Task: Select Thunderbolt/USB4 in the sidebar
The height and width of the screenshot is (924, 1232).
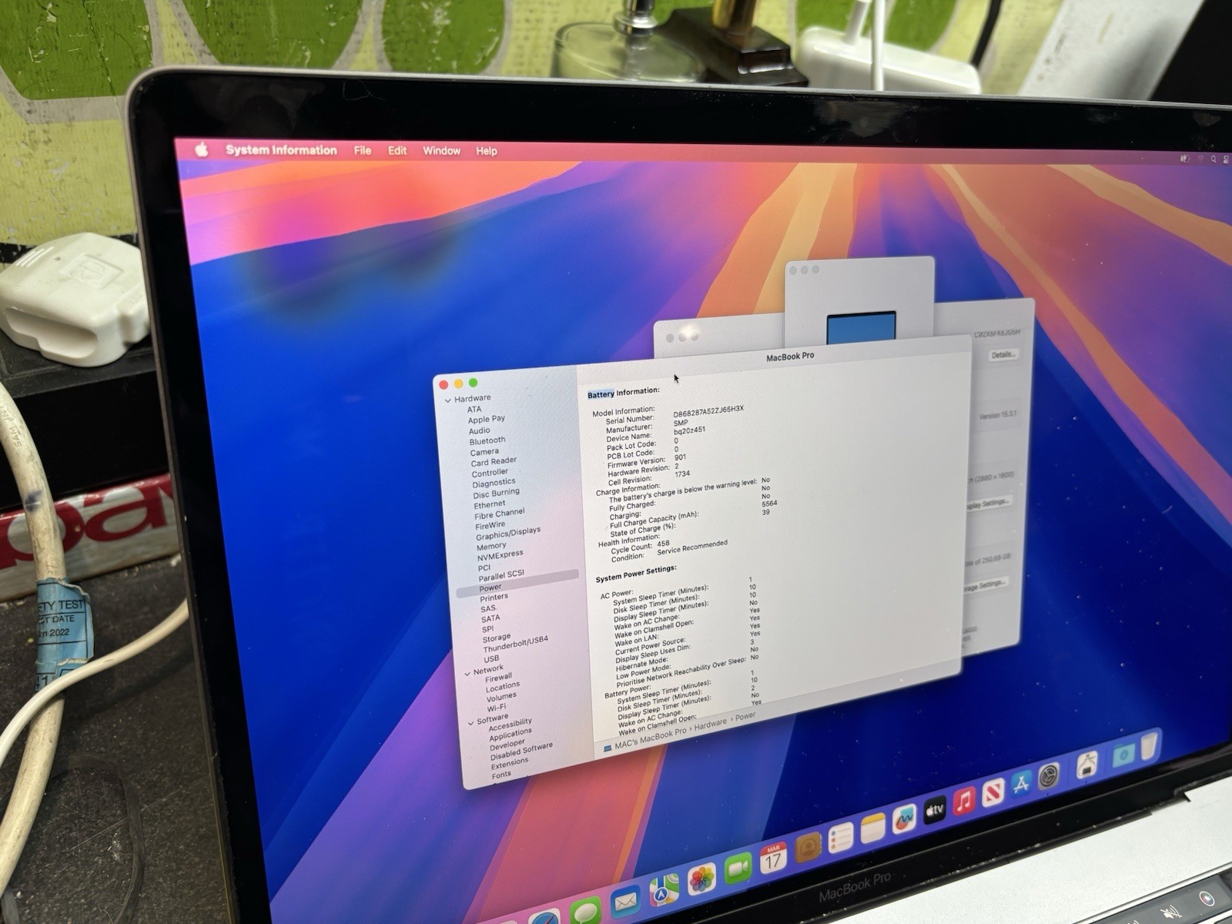Action: 516,644
